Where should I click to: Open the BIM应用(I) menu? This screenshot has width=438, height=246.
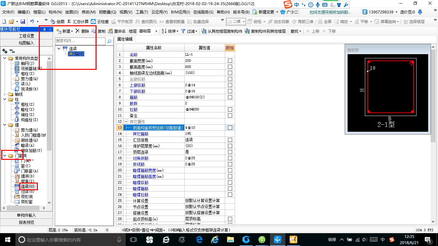click(180, 12)
